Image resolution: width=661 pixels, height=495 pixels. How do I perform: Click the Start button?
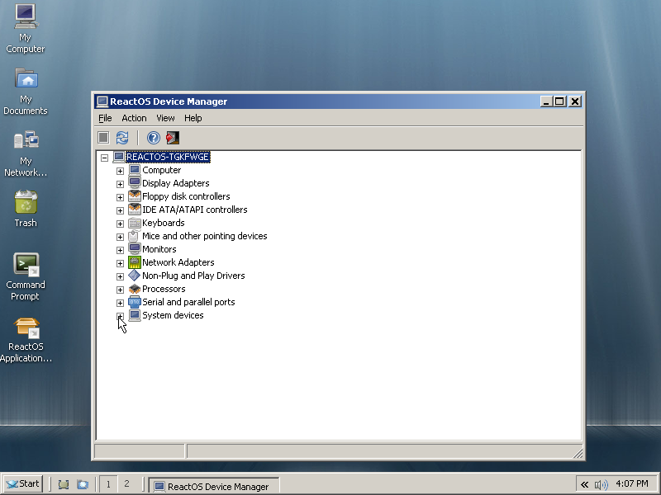(22, 484)
